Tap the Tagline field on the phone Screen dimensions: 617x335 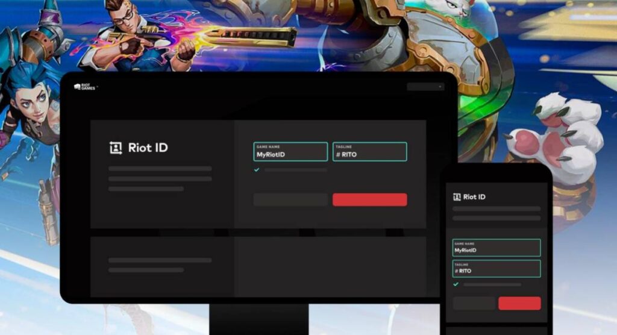pyautogui.click(x=496, y=269)
